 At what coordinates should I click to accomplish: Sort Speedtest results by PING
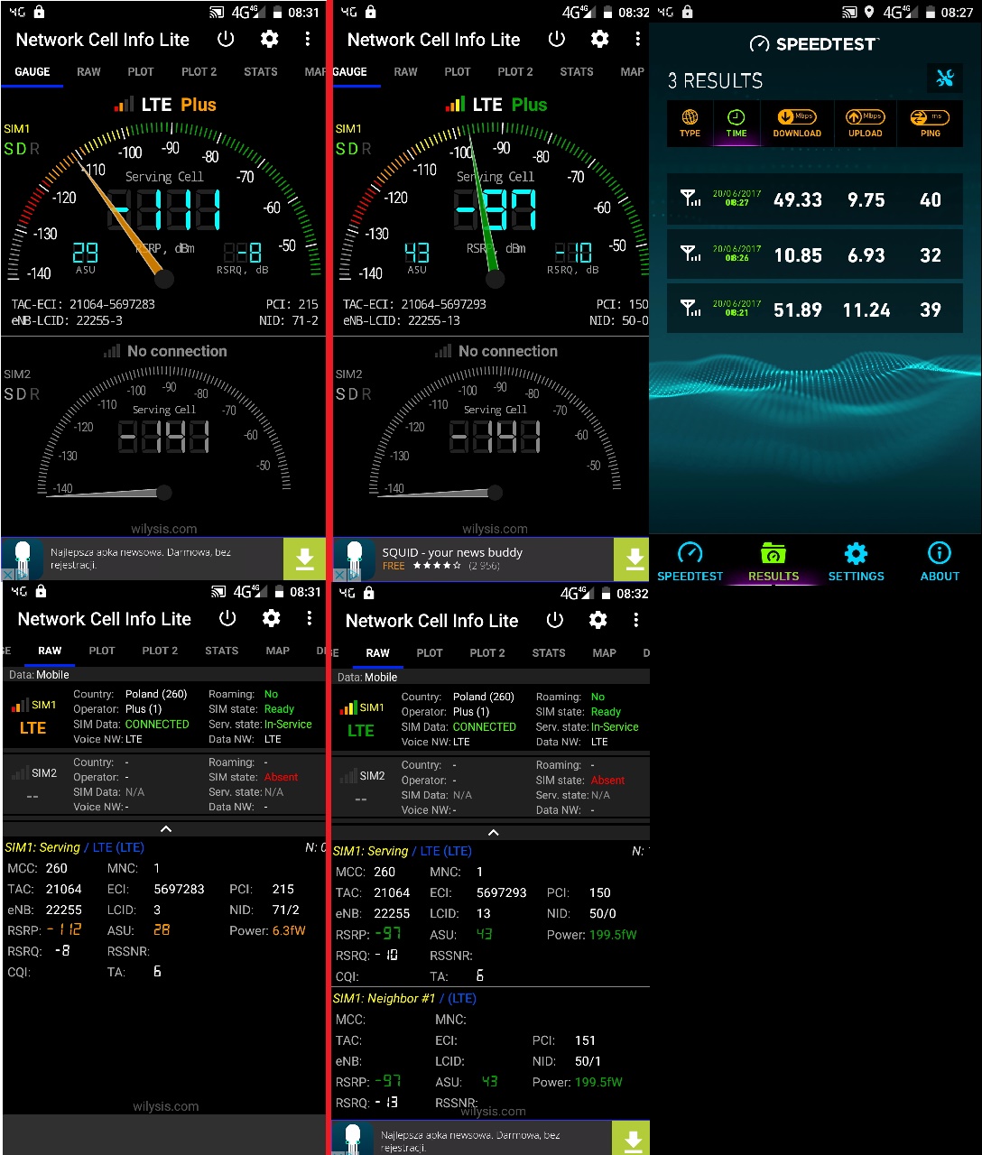pyautogui.click(x=931, y=124)
